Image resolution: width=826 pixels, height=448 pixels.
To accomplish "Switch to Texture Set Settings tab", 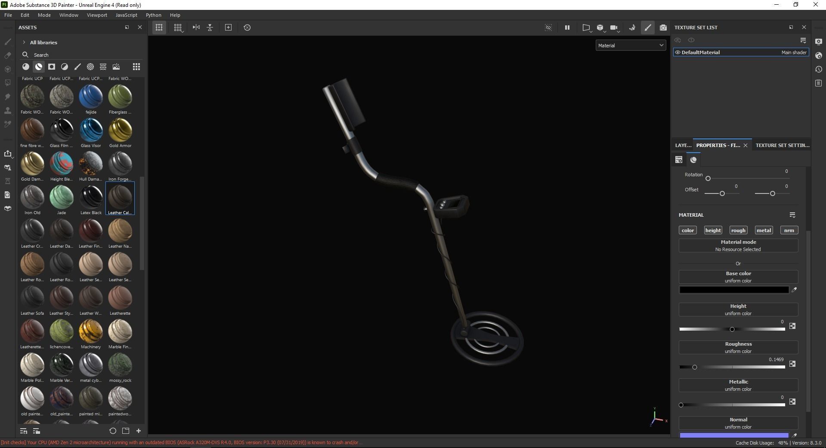I will click(x=782, y=145).
